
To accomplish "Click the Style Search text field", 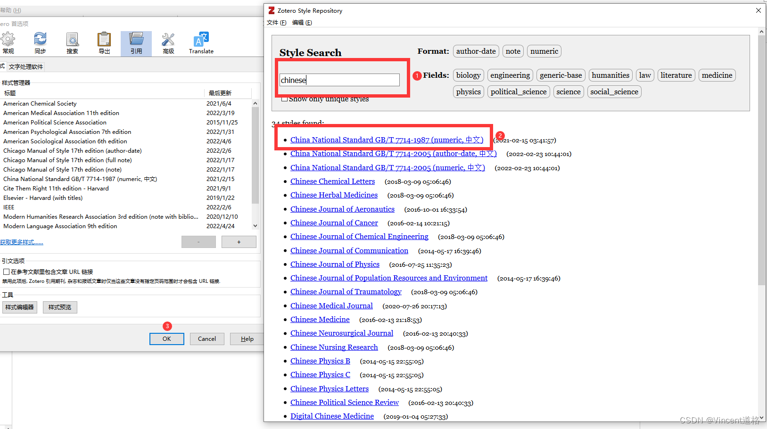I will pos(339,80).
